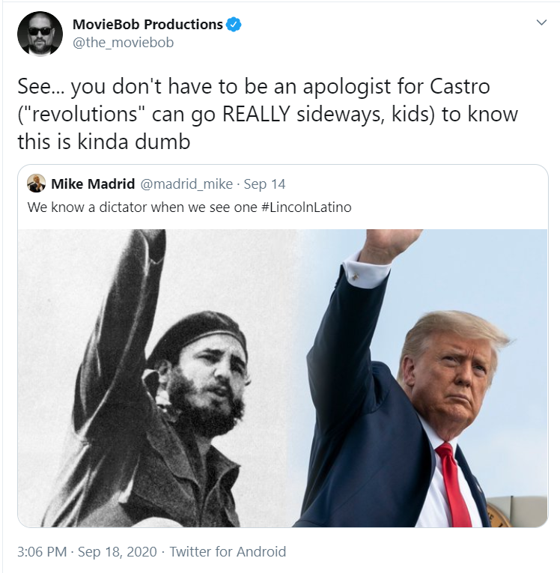Open the Mike Madrid display name
This screenshot has height=573, width=560.
click(x=93, y=184)
